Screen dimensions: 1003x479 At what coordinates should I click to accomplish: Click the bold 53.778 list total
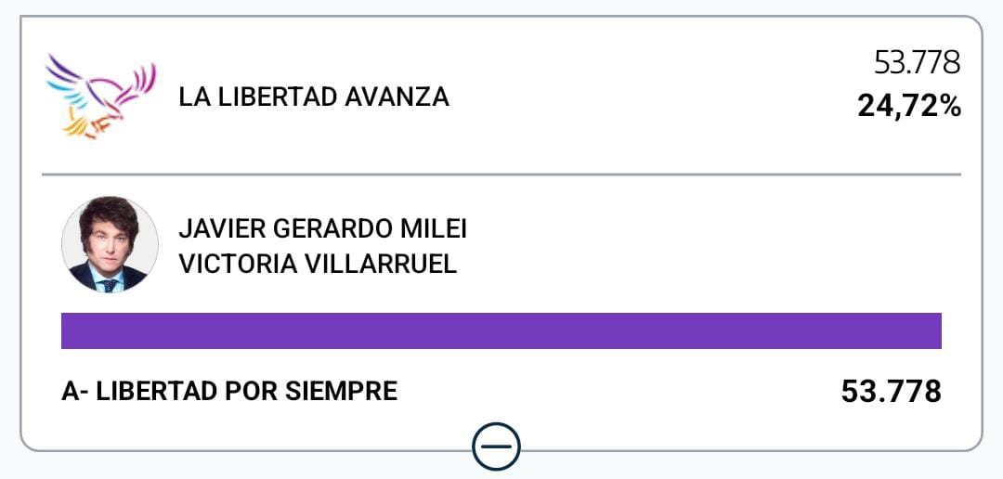[x=891, y=392]
